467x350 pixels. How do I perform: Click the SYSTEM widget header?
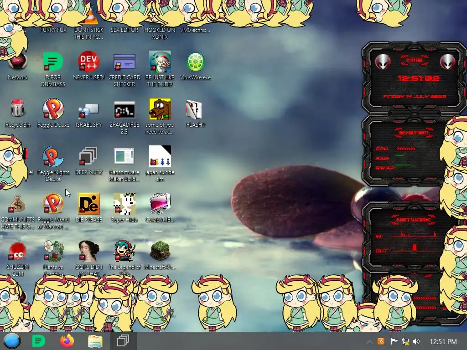click(414, 133)
